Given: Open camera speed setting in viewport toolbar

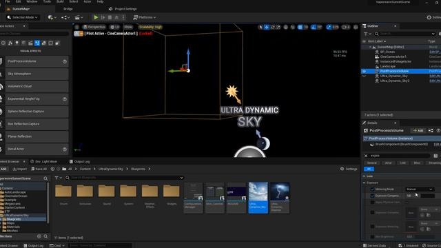Looking at the screenshot, I should click(x=346, y=27).
